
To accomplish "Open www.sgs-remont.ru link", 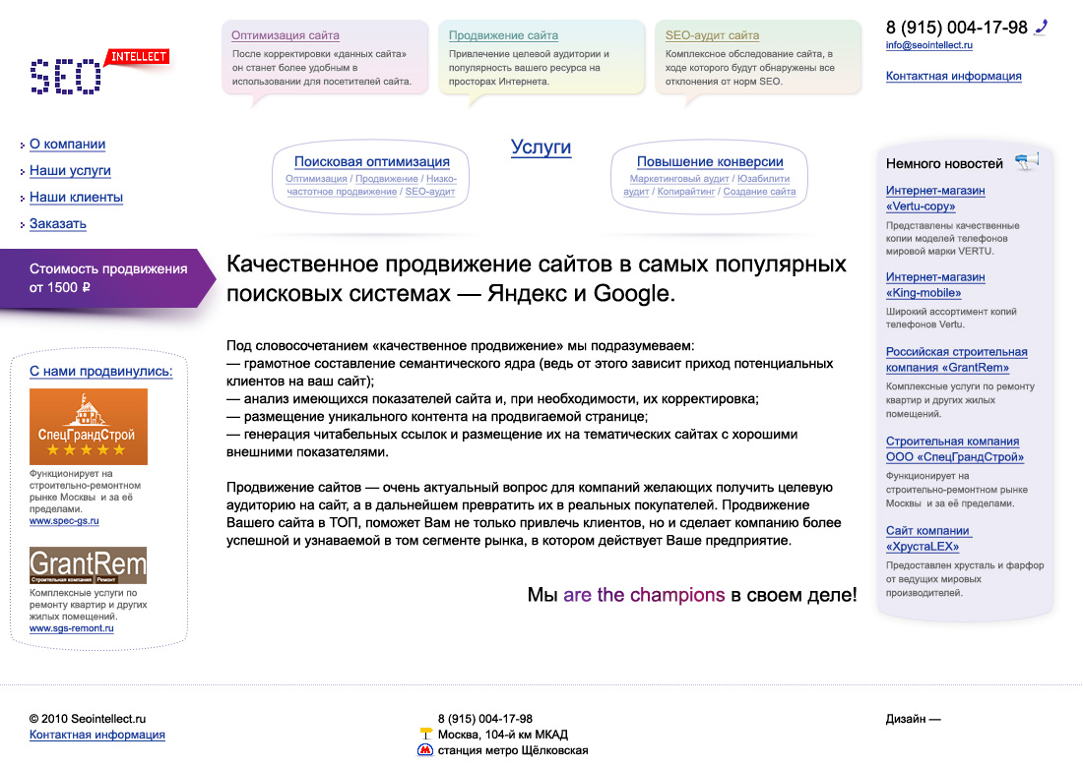I will pos(72,628).
